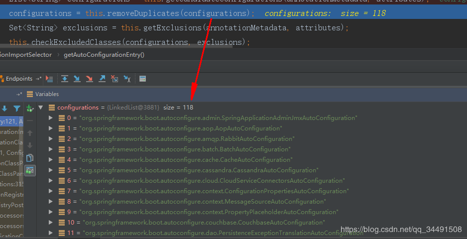The width and height of the screenshot is (467, 239).
Task: Click the Show Execution Point icon
Action: (49, 79)
